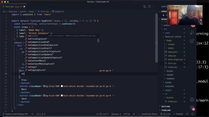The width and height of the screenshot is (209, 117).
Task: Select onContextMenu? suggestion
Action: (62, 61)
